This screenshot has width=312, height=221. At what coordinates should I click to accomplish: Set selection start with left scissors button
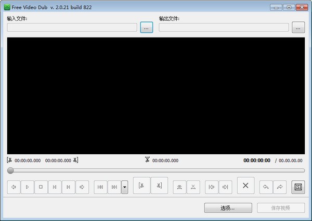pyautogui.click(x=141, y=186)
